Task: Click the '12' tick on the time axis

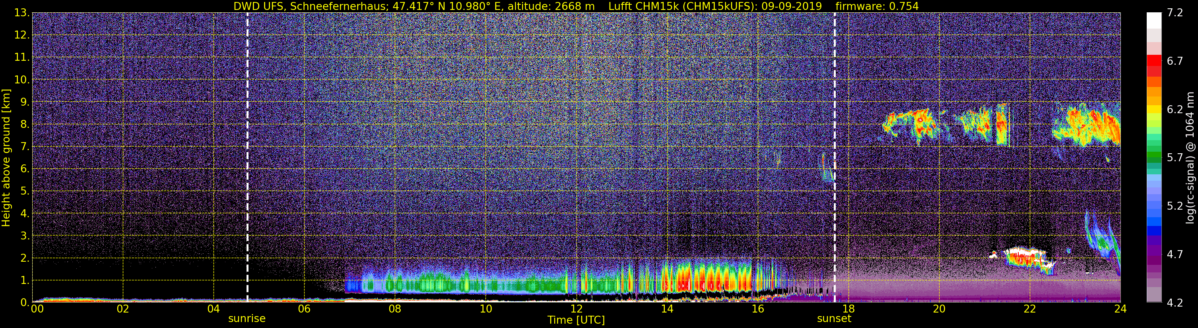Action: 576,309
